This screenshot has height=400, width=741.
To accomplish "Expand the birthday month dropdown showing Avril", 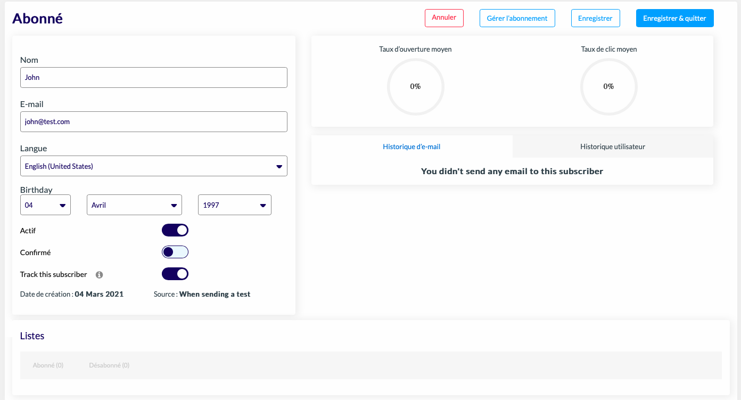I will pos(134,205).
